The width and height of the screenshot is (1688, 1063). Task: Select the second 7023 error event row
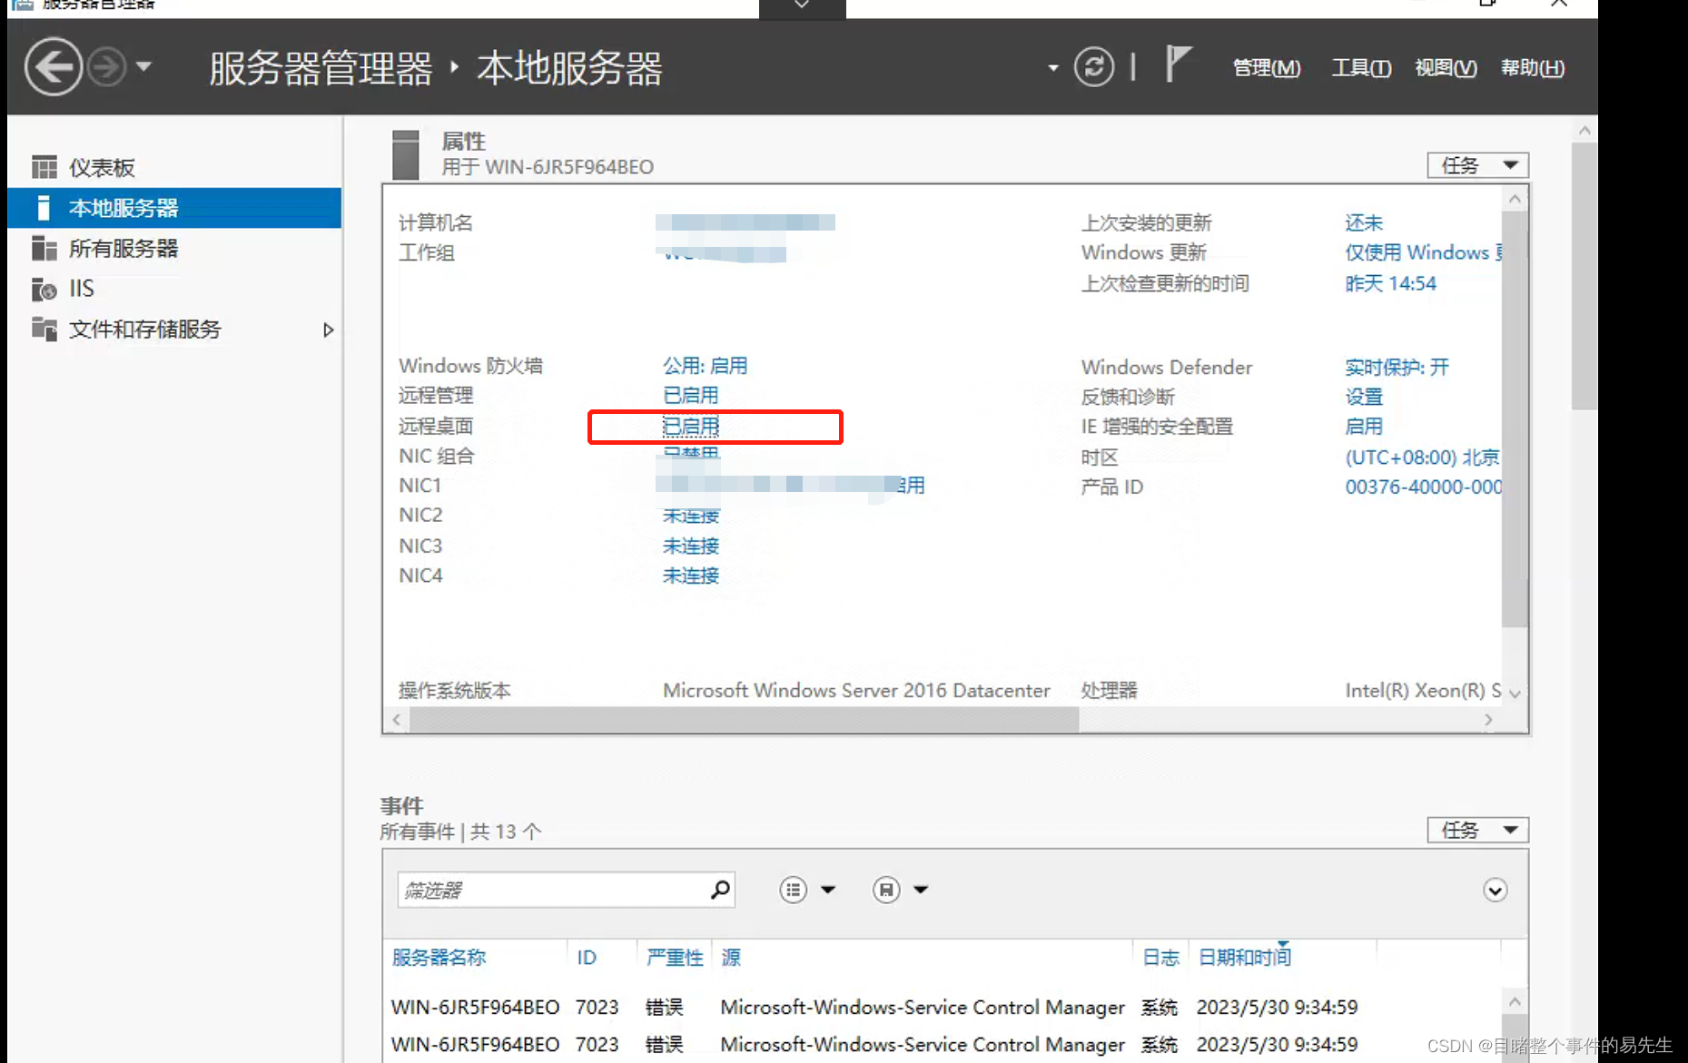pyautogui.click(x=942, y=1045)
